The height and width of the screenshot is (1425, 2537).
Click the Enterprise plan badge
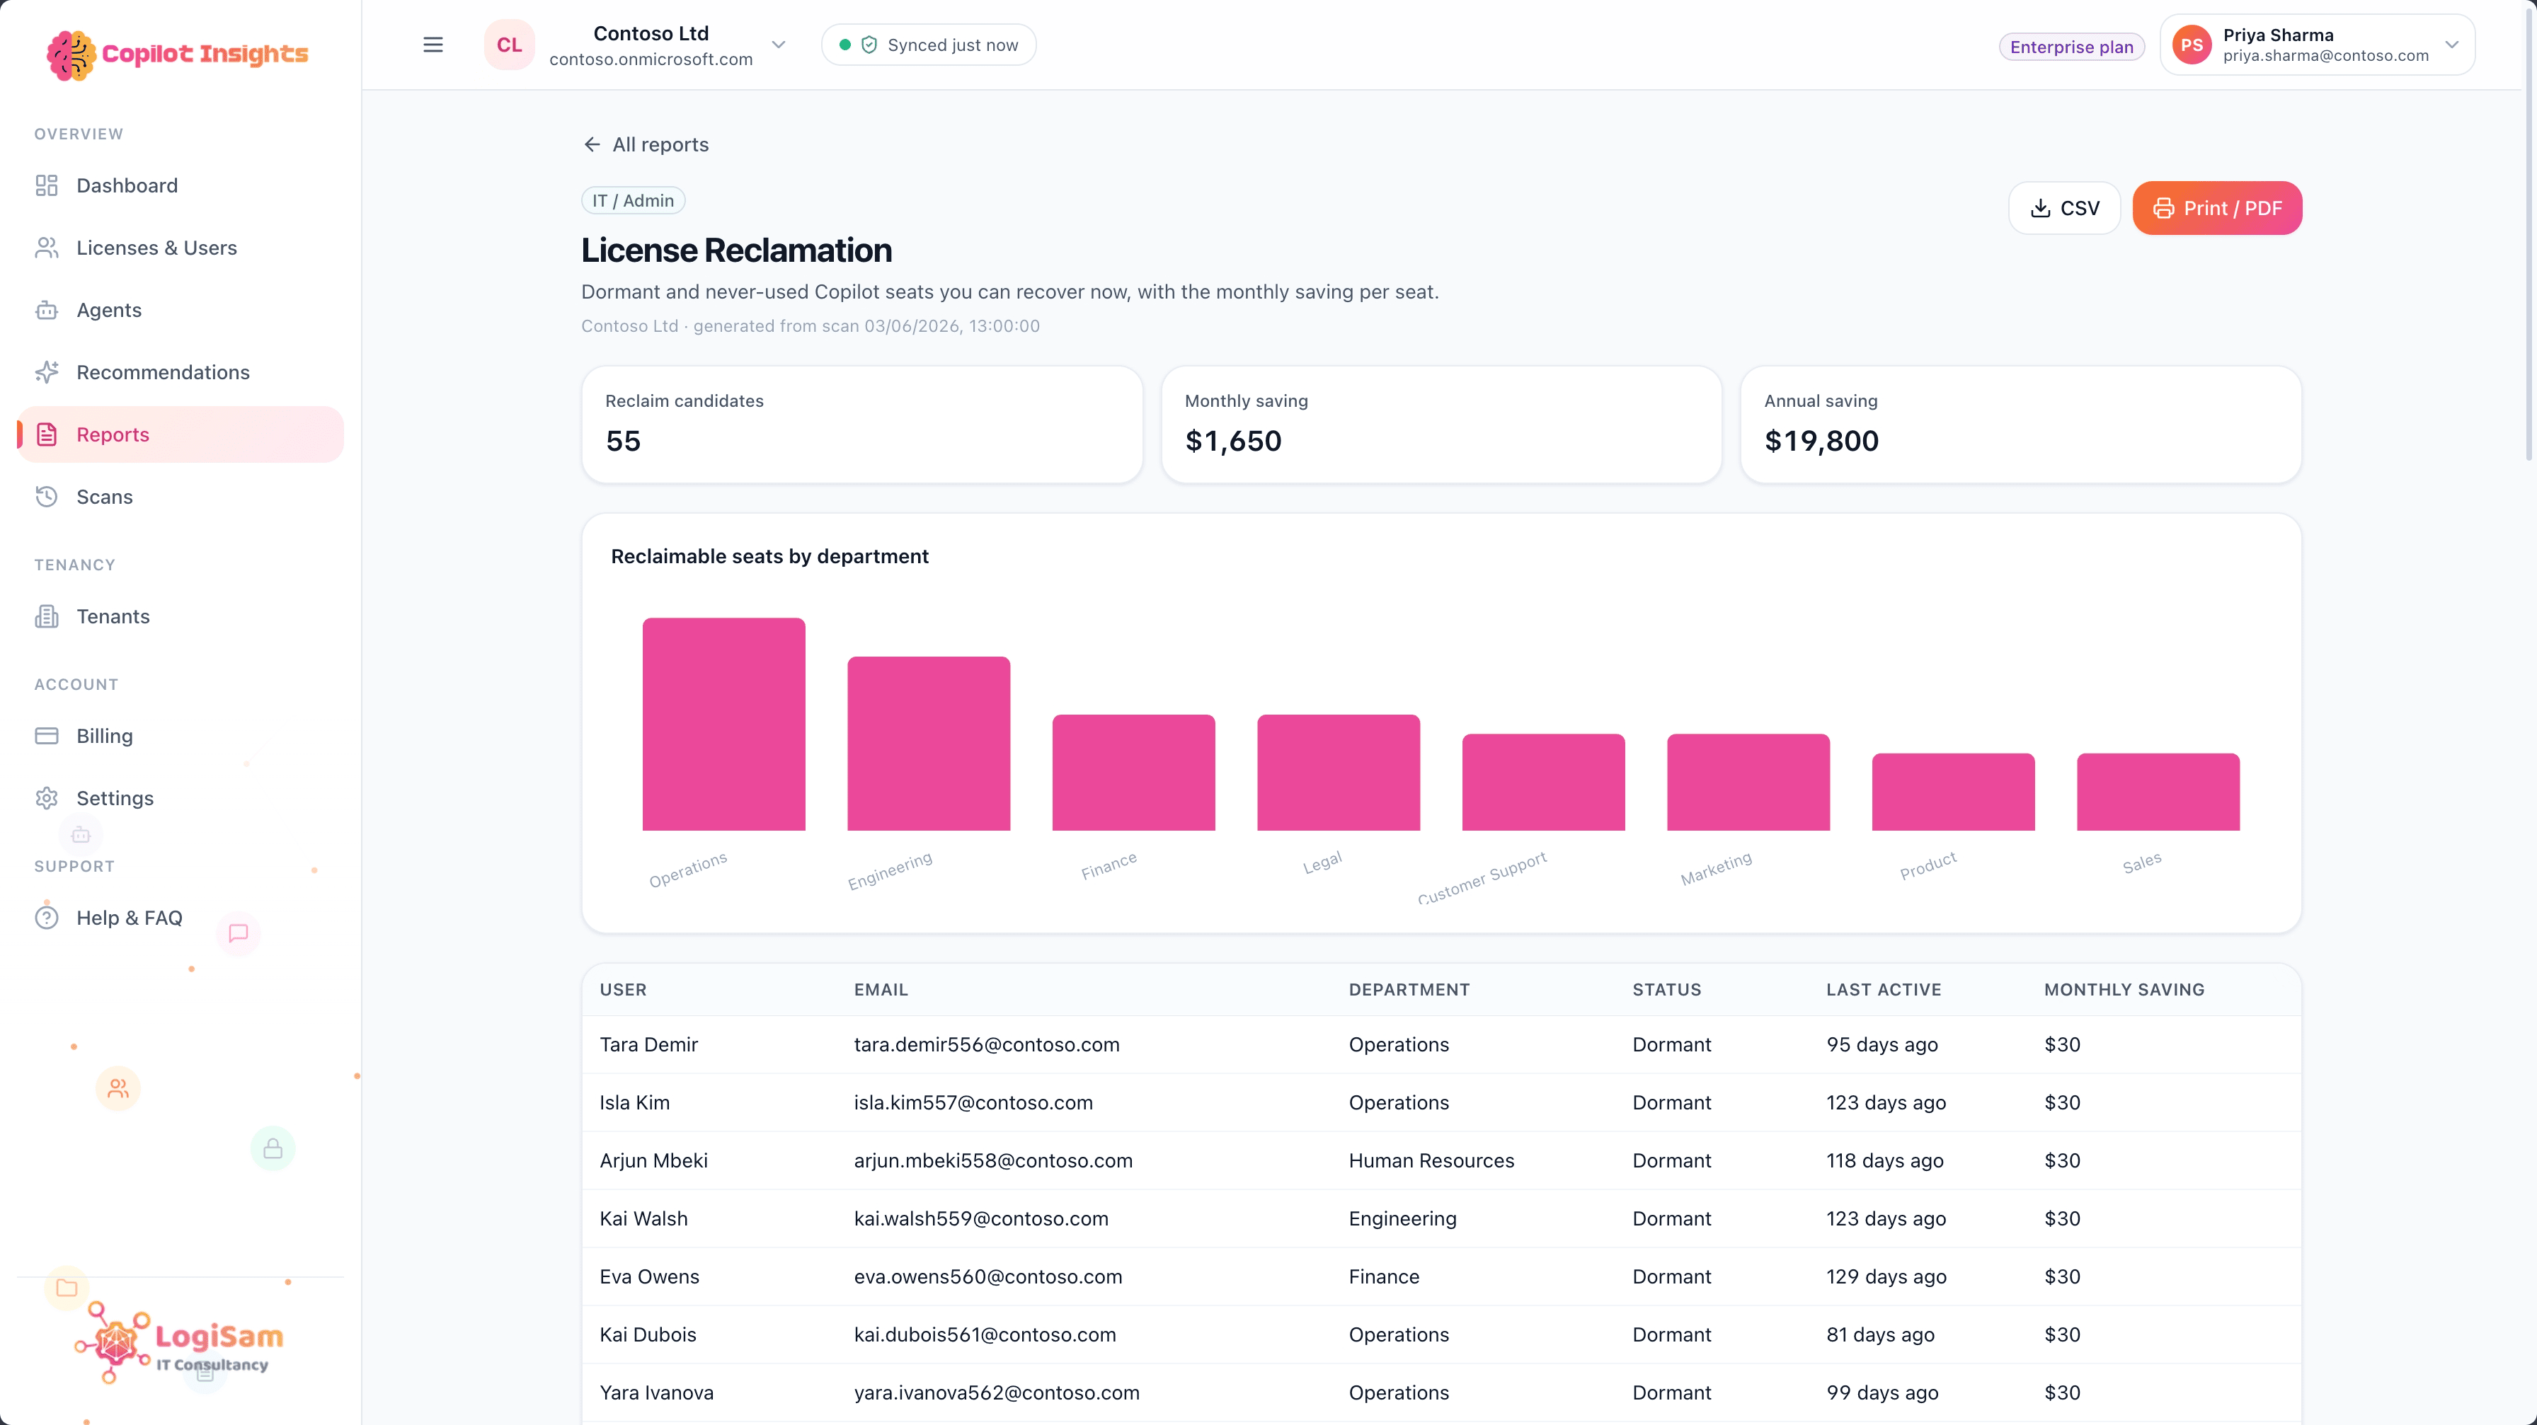[2071, 47]
